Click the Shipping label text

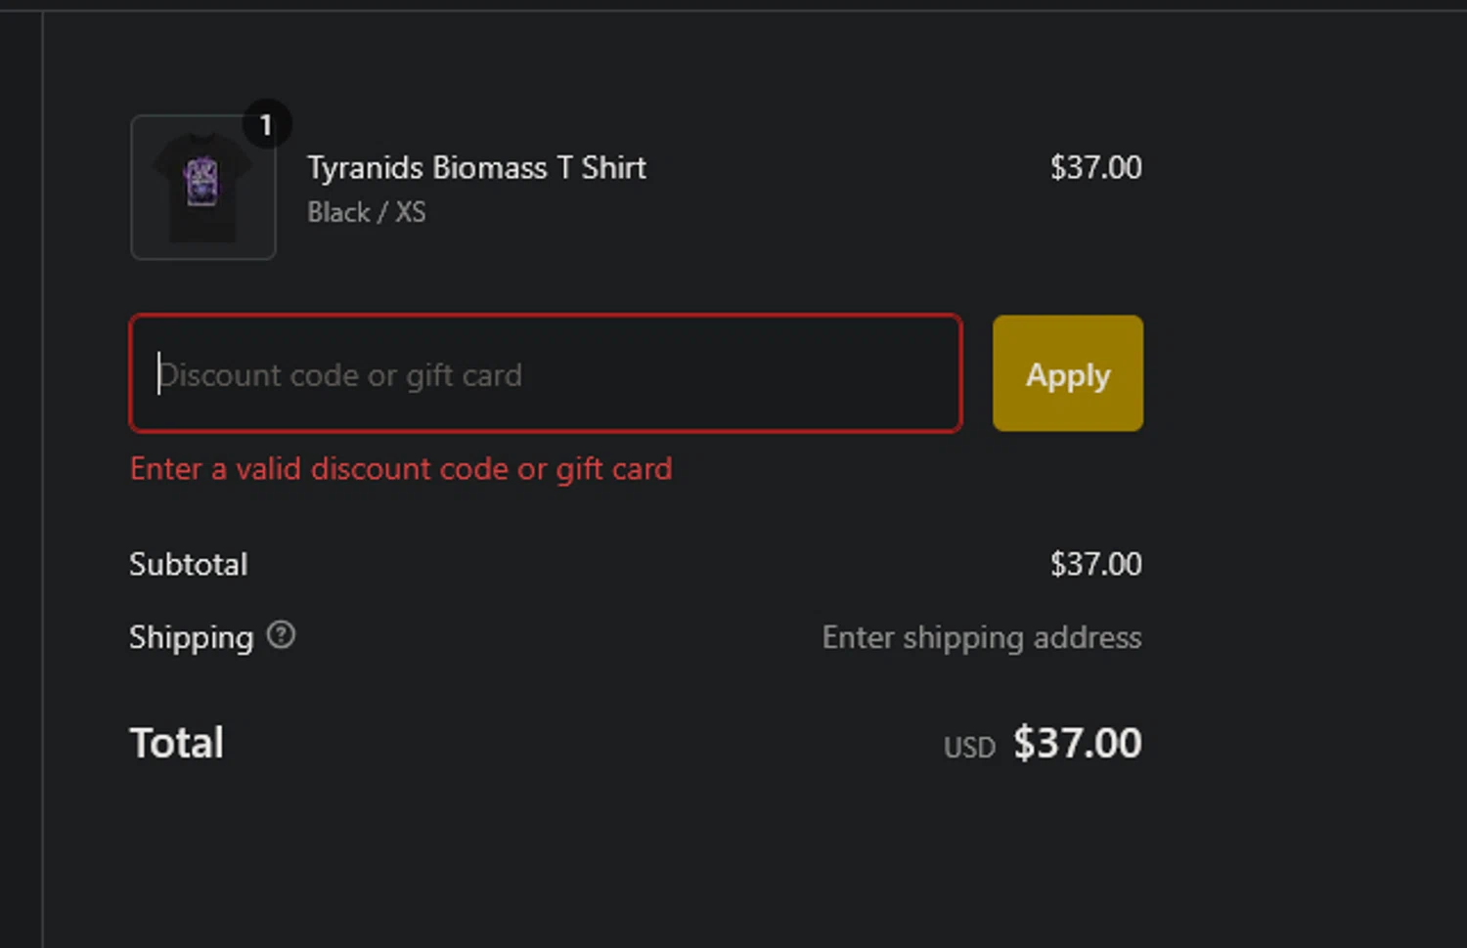pos(192,638)
